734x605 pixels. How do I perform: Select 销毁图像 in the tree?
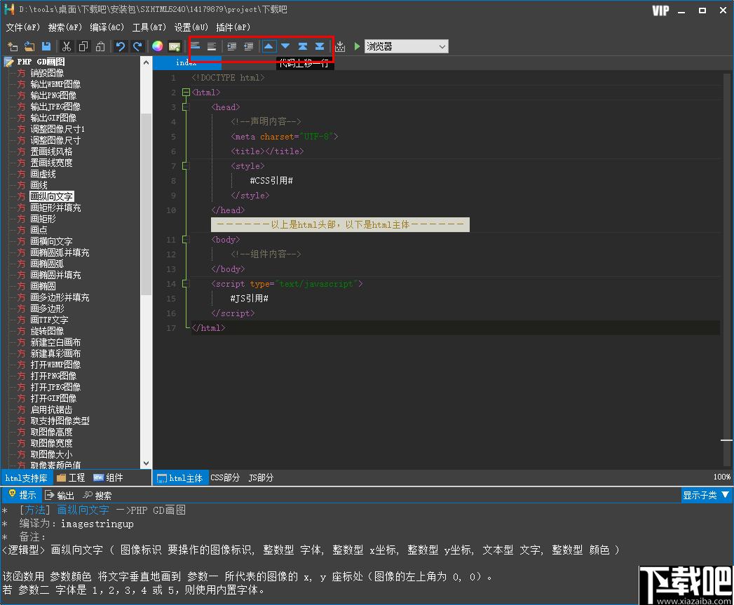pos(47,73)
